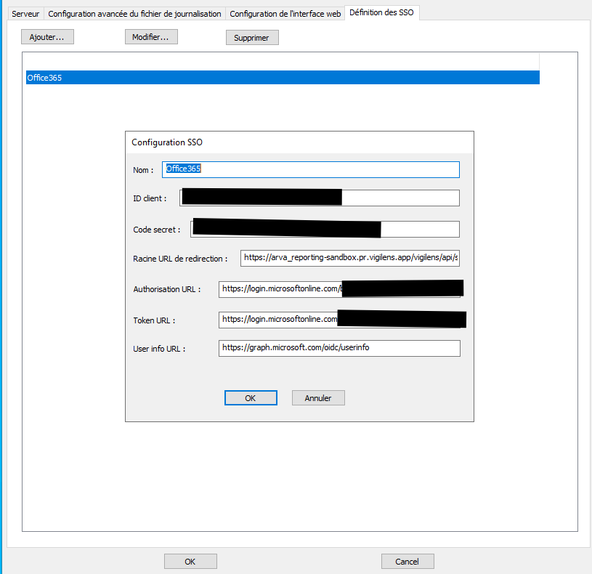Confirm the Configuration SSO dialog with OK
This screenshot has height=574, width=592.
click(251, 398)
